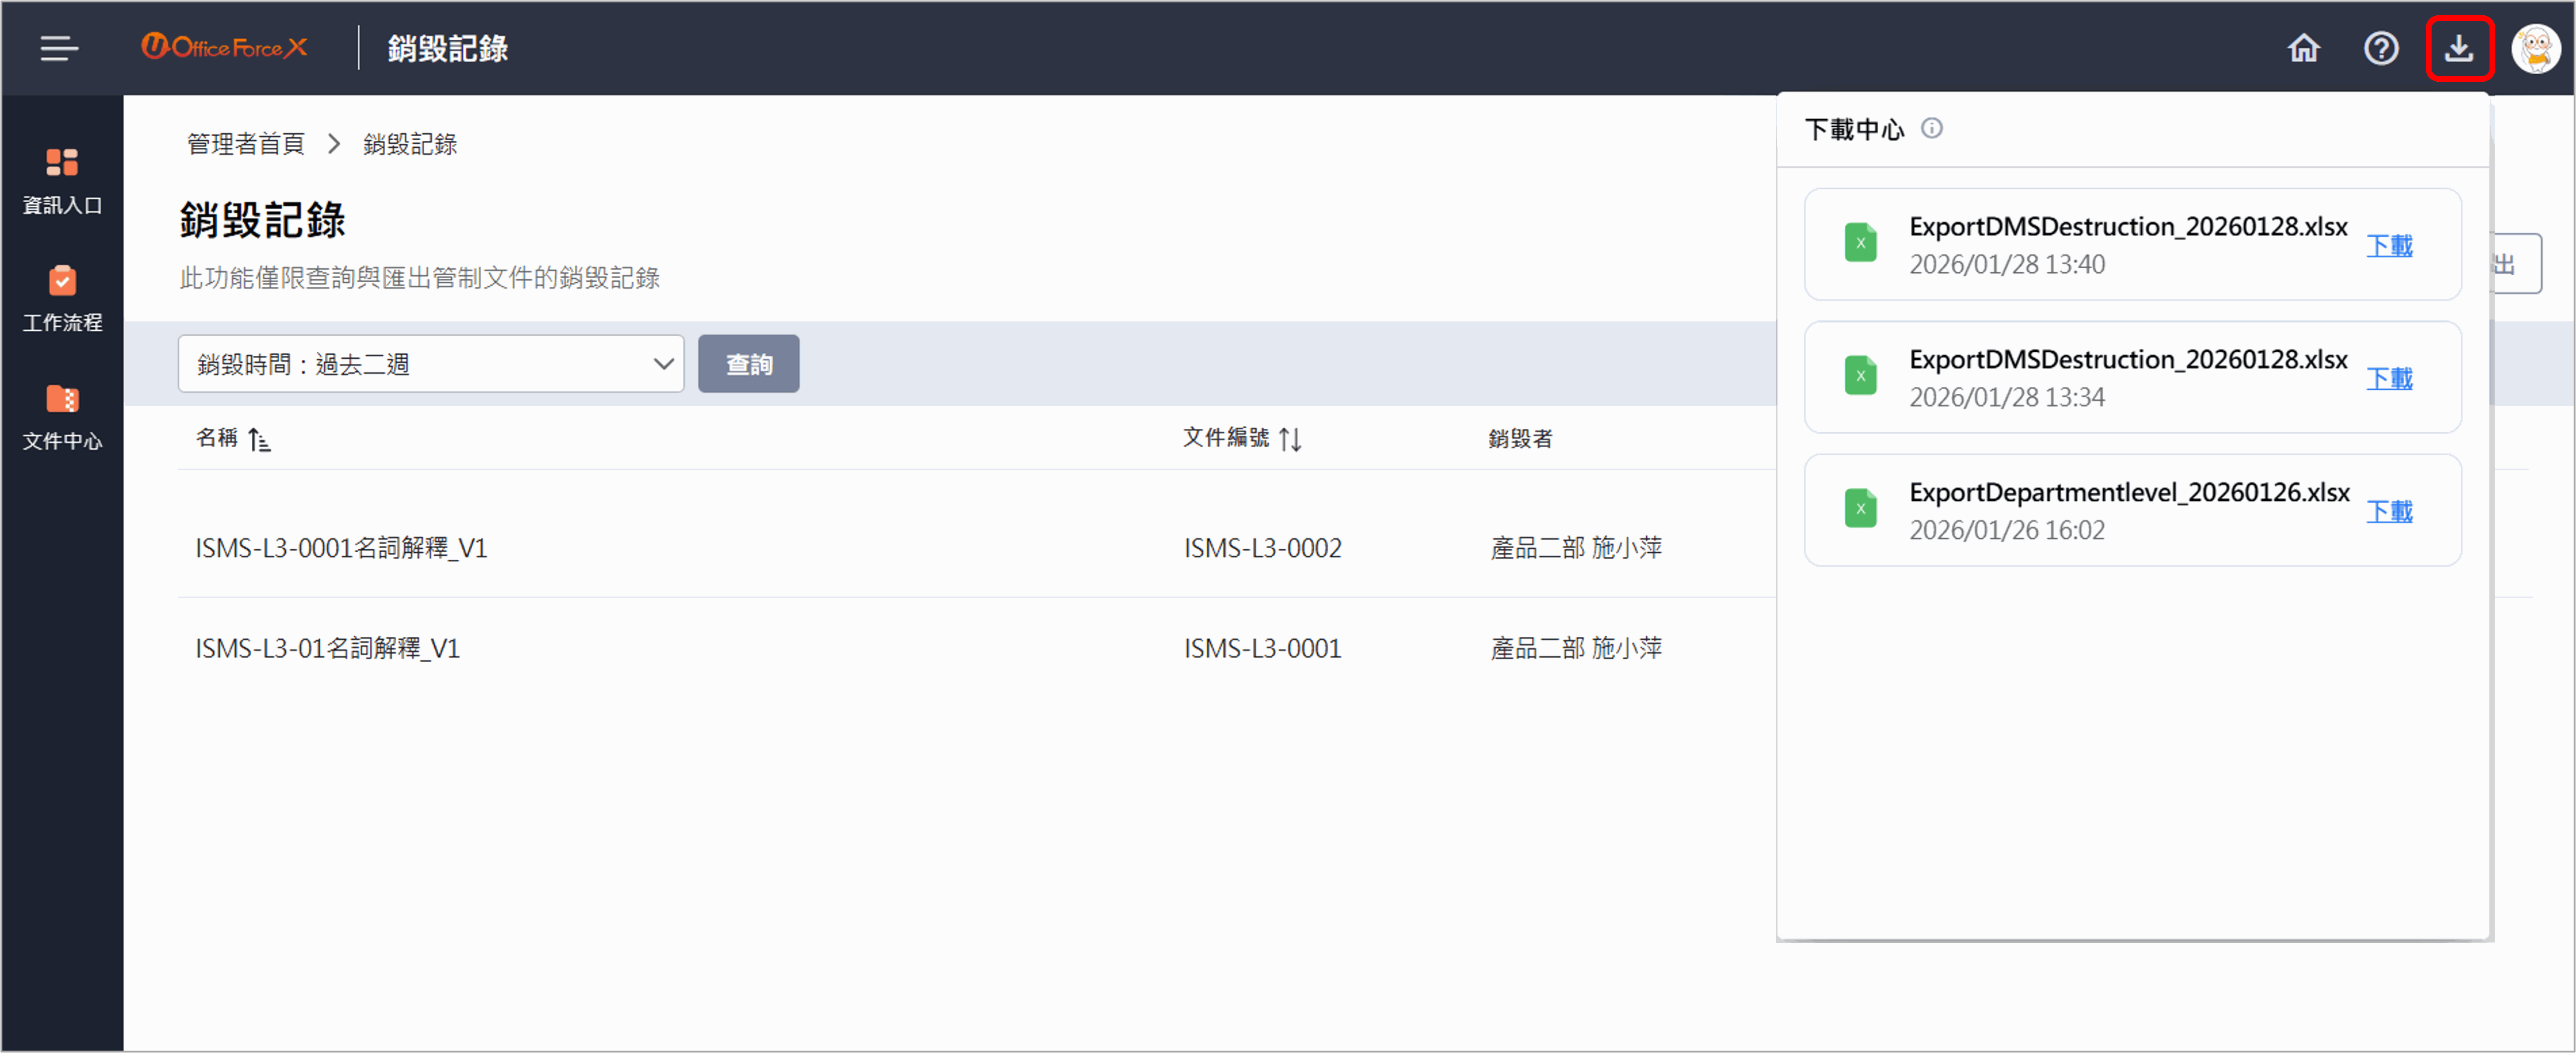Click row ISMS-L3-0001名詞解釋_V1 in the table
This screenshot has width=2576, height=1053.
(342, 547)
